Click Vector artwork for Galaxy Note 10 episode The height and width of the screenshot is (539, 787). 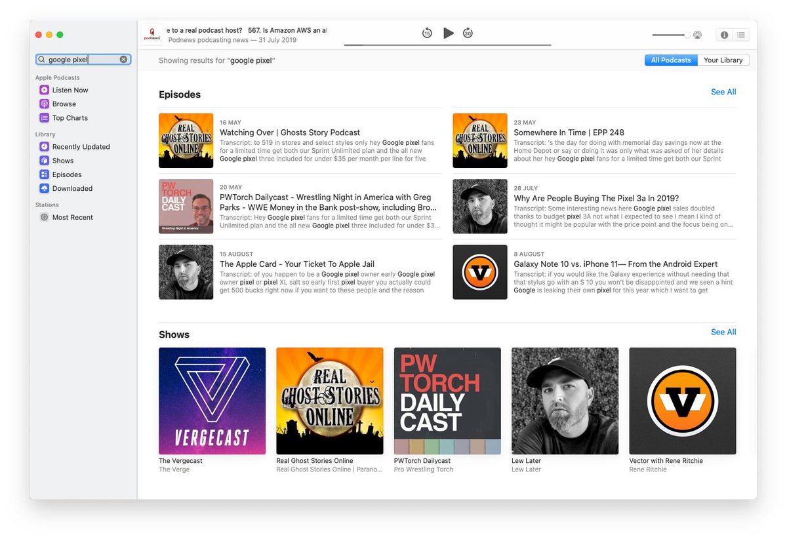[480, 272]
